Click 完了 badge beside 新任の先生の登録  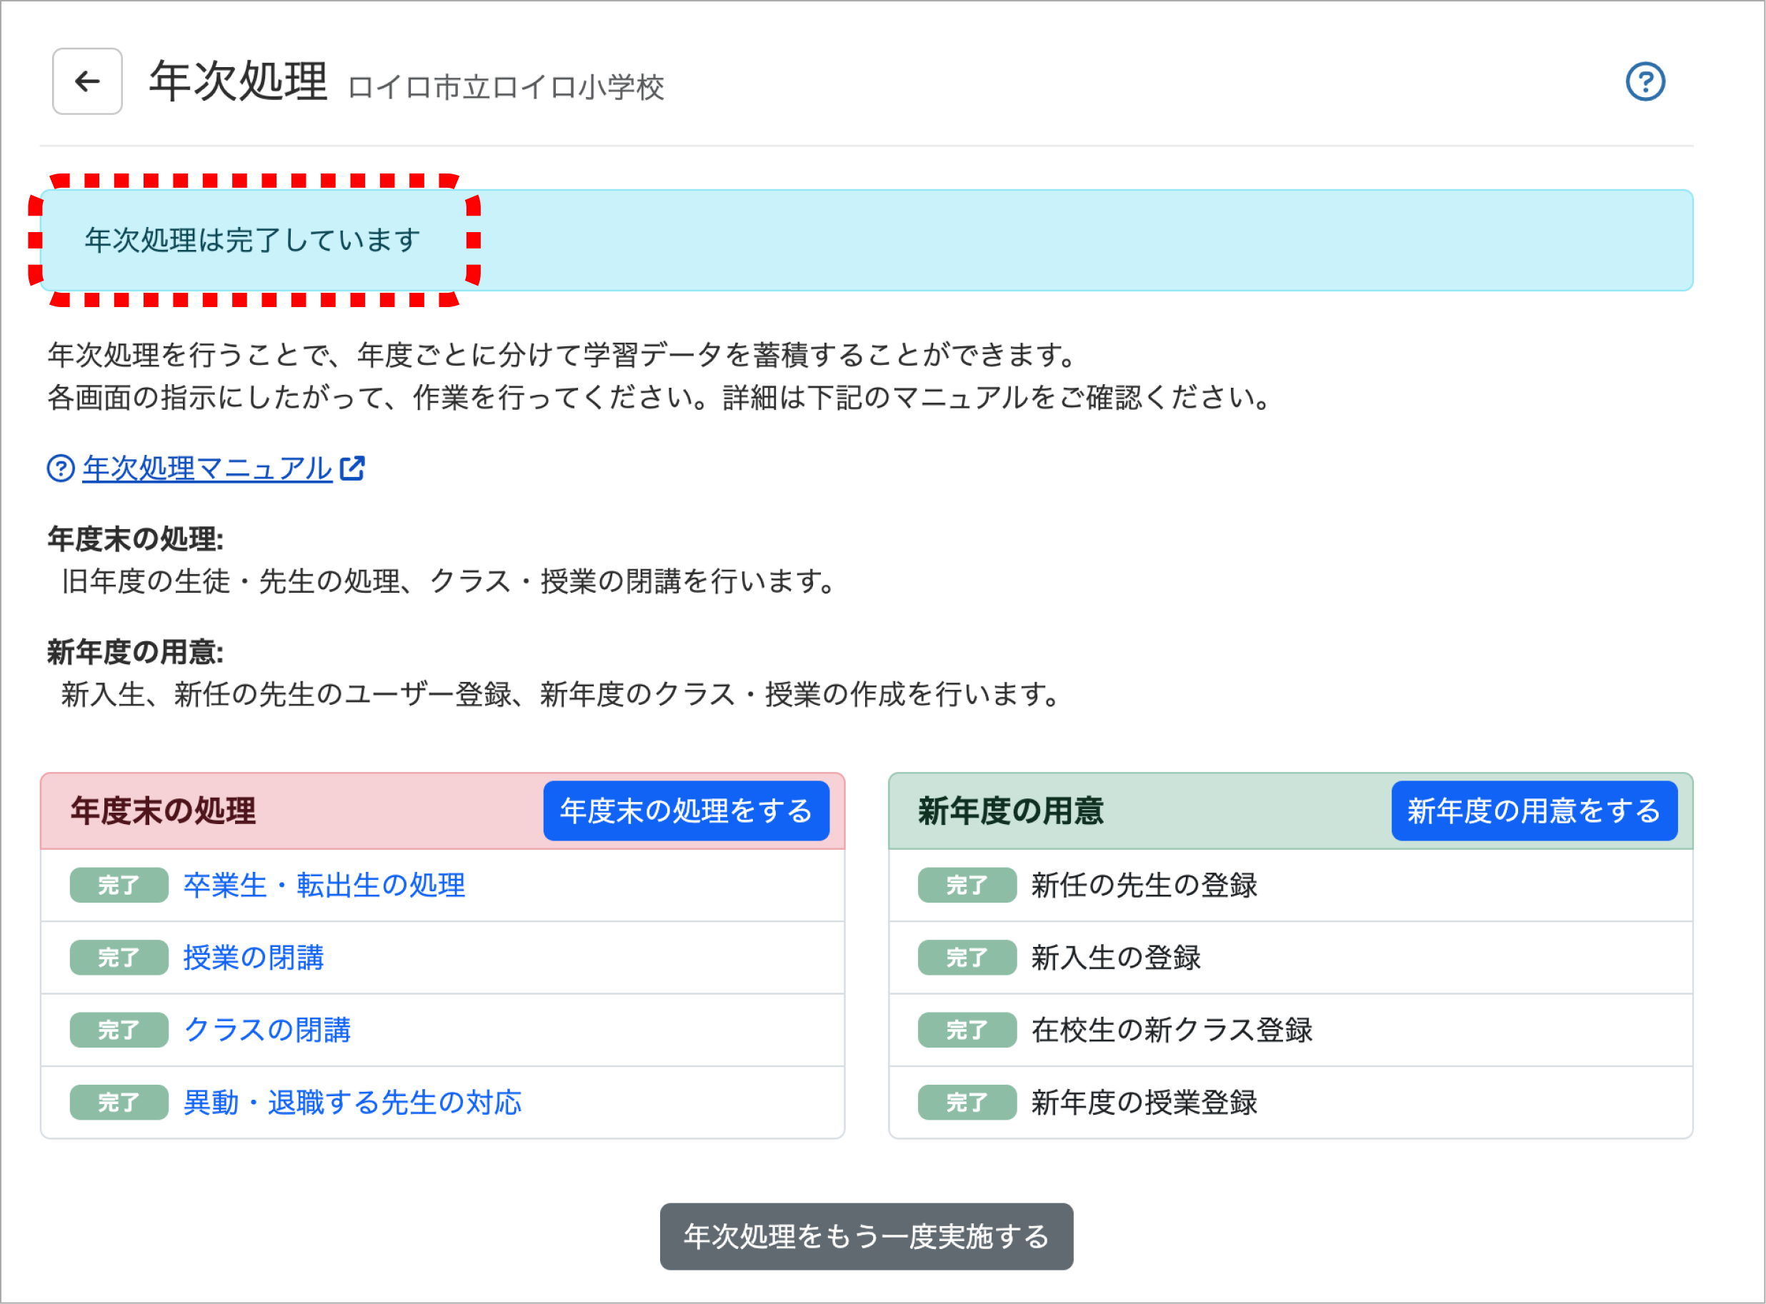pyautogui.click(x=967, y=885)
